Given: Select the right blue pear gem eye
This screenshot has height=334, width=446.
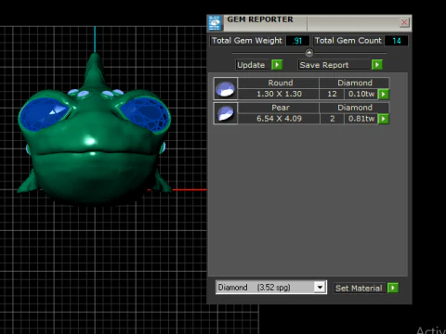Looking at the screenshot, I should pos(146,113).
